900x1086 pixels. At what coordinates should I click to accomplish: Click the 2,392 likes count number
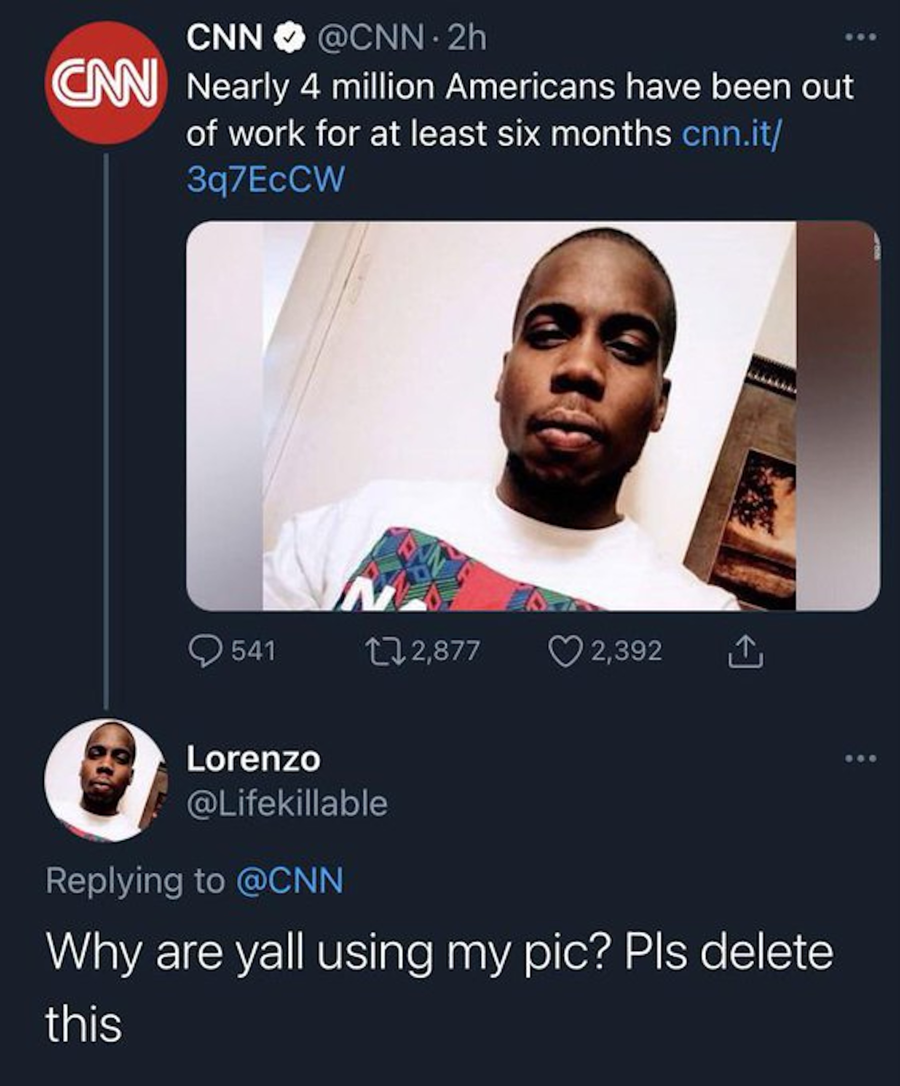pyautogui.click(x=626, y=651)
